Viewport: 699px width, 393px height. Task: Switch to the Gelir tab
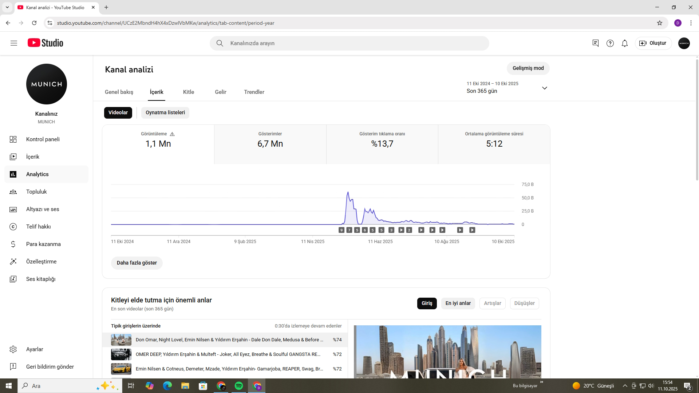(221, 92)
